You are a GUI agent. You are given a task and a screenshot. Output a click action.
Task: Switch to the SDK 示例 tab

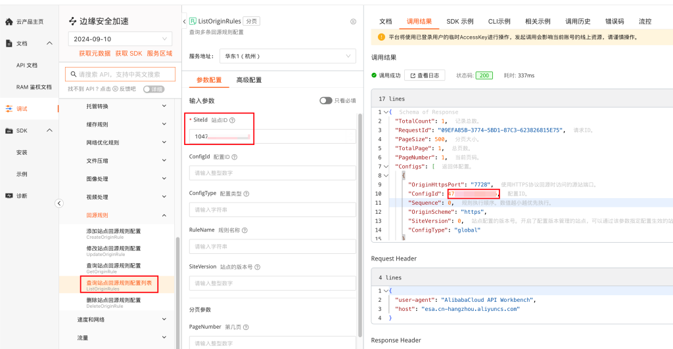460,22
